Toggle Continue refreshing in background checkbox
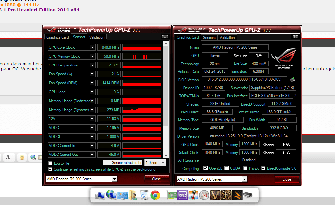 [x=50, y=169]
